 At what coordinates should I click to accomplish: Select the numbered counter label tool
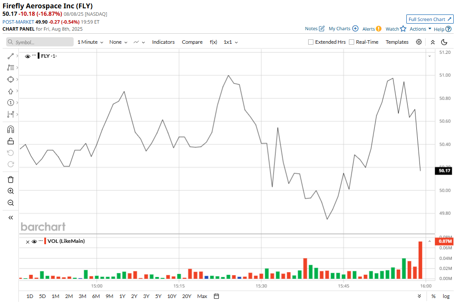click(11, 102)
